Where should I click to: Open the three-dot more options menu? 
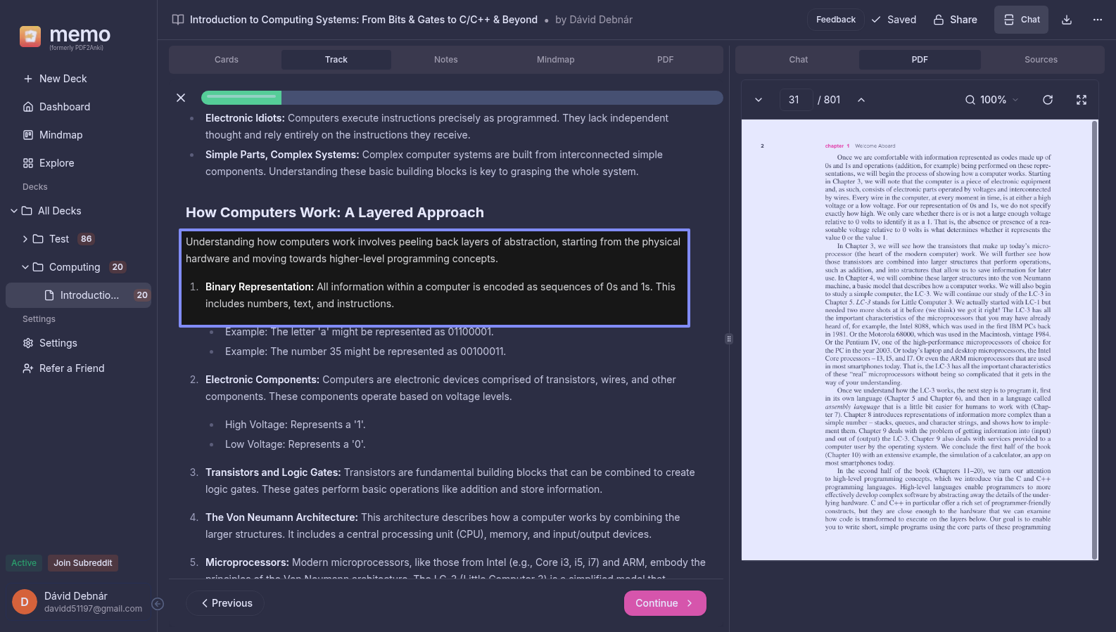pyautogui.click(x=1097, y=20)
